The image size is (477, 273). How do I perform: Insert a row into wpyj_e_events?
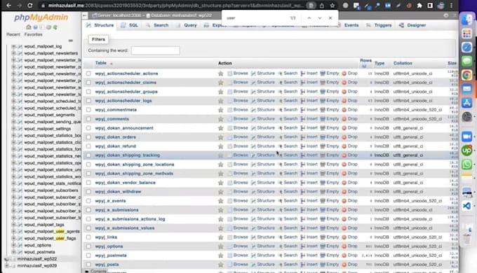point(309,201)
